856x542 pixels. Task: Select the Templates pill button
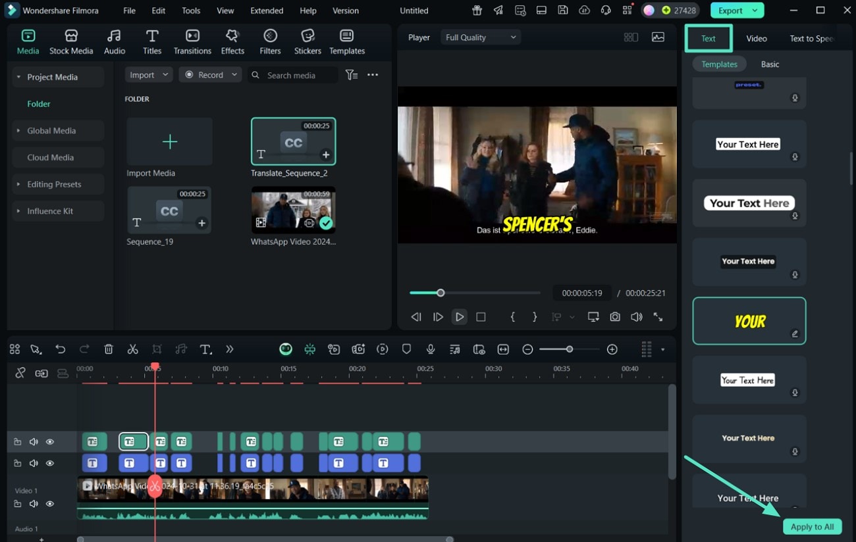[x=719, y=64]
